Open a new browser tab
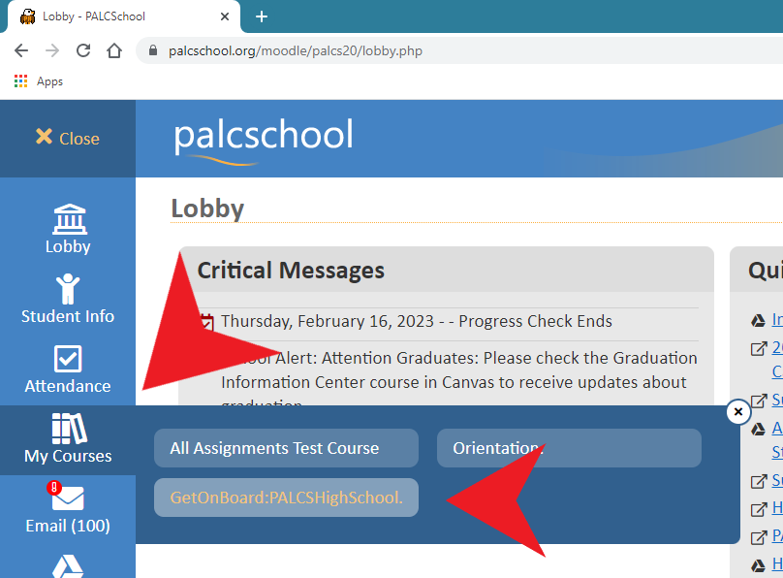Screen dimensions: 783x578 point(262,16)
